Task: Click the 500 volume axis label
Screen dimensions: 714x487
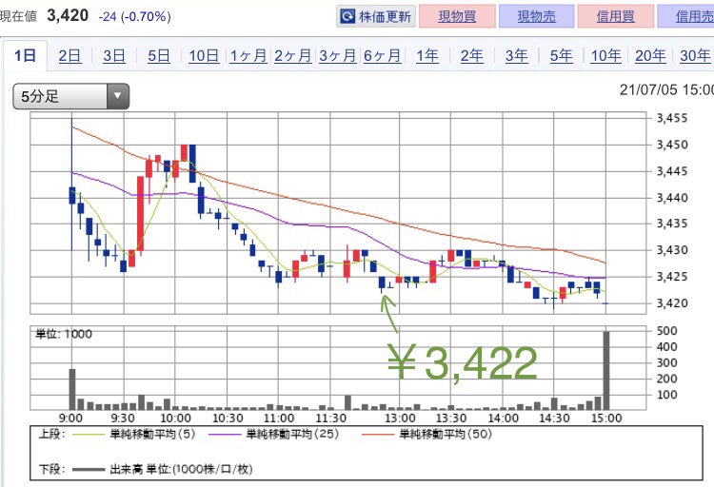Action: click(667, 331)
